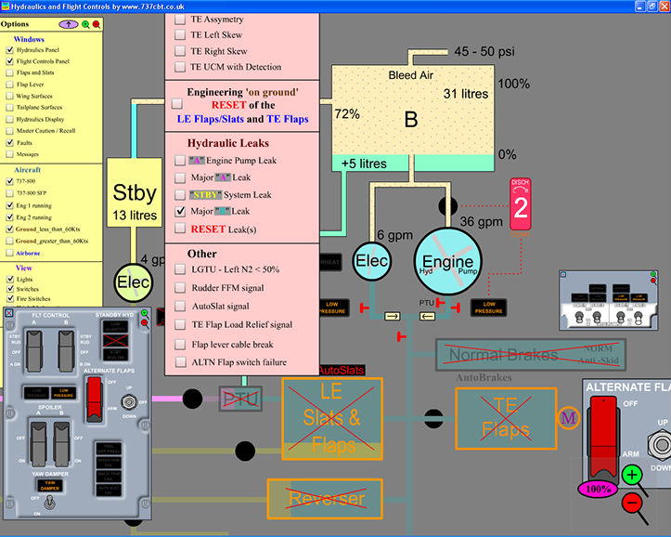This screenshot has height=537, width=671.
Task: Uncheck the Major B Leak checkbox
Action: 180,212
